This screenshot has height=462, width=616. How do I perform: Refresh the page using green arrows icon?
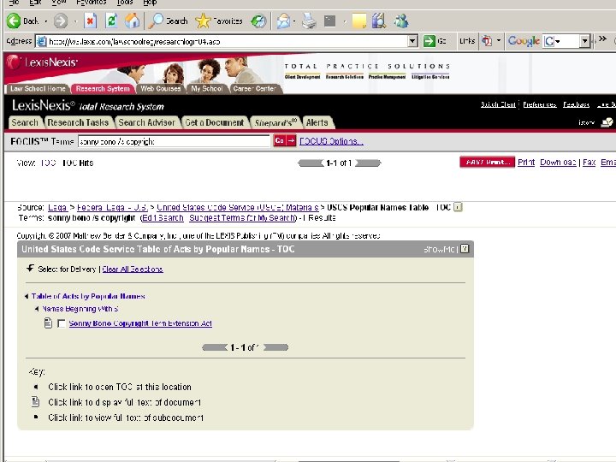111,21
